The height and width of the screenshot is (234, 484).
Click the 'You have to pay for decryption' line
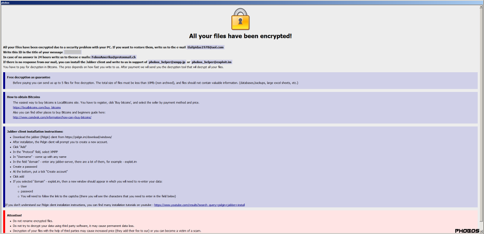pos(113,67)
